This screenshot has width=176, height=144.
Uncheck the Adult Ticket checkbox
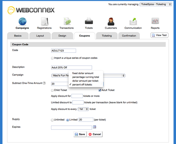click(100, 90)
